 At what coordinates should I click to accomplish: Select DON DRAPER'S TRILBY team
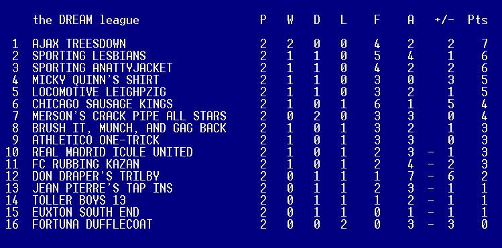click(96, 176)
